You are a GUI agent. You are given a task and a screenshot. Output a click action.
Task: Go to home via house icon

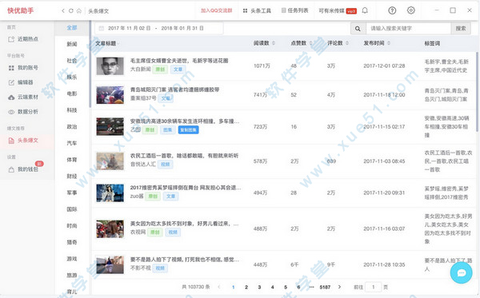point(79,10)
